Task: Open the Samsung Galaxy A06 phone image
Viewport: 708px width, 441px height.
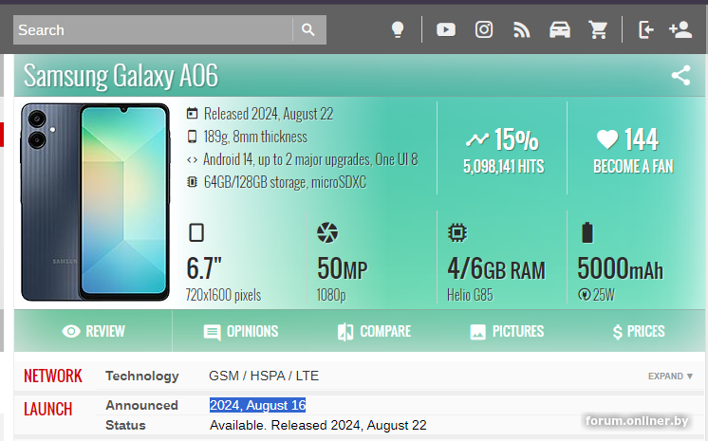Action: pos(95,202)
